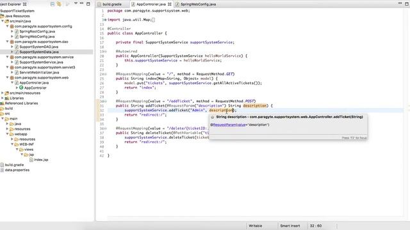Click the views folder icon

(x=21, y=149)
